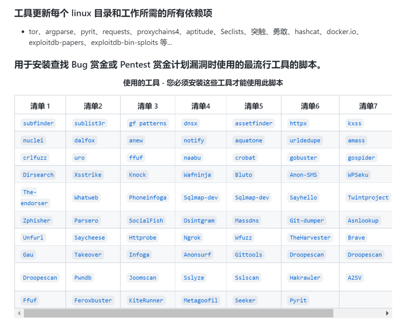This screenshot has height=328, width=405.
Task: Click gf patterns tool link
Action: tap(148, 123)
